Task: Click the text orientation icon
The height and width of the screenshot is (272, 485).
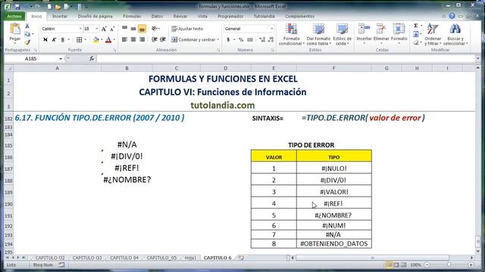Action: [155, 29]
